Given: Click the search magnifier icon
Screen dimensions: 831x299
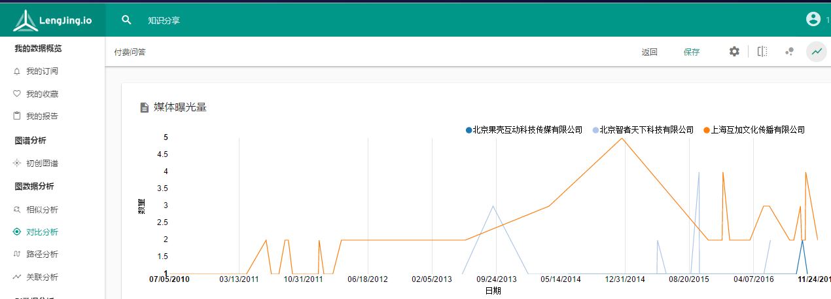Looking at the screenshot, I should pos(127,20).
